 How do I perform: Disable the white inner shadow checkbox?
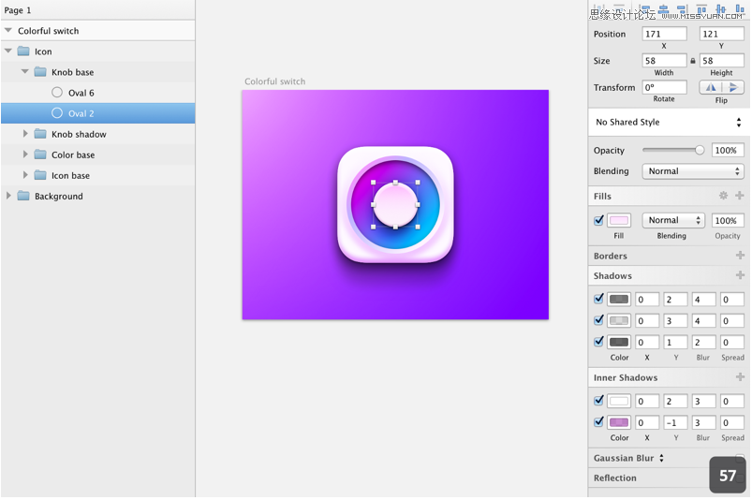tap(598, 401)
